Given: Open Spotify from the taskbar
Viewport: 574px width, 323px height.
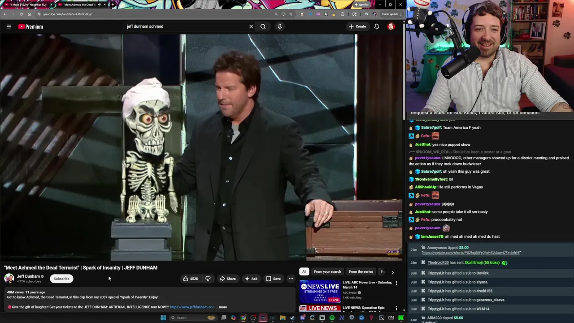Looking at the screenshot, I should (332, 318).
